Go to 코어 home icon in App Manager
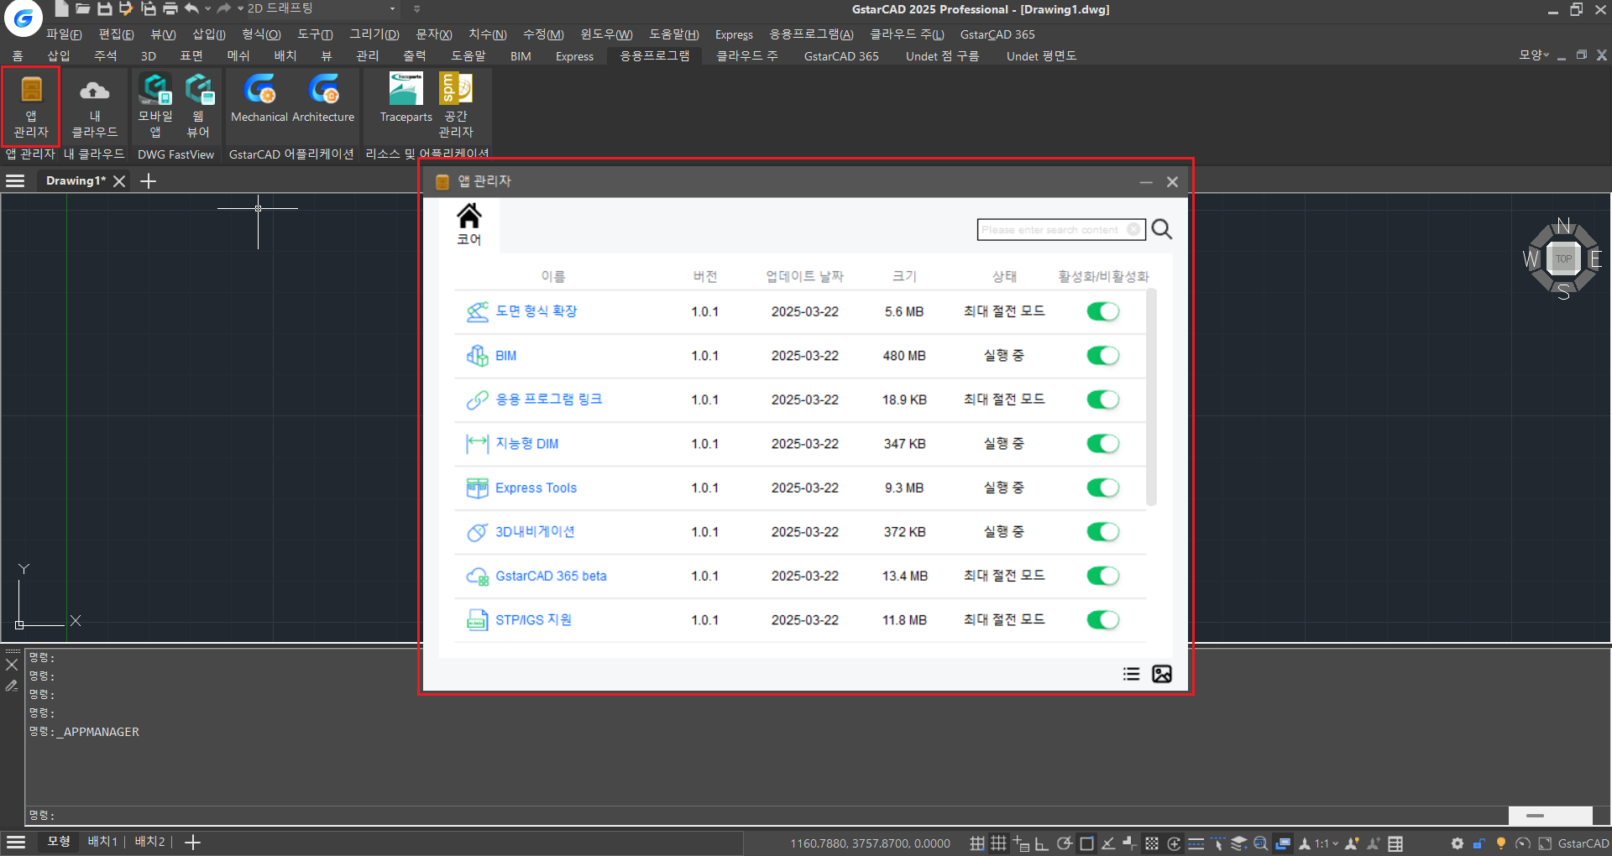This screenshot has width=1612, height=856. [468, 225]
